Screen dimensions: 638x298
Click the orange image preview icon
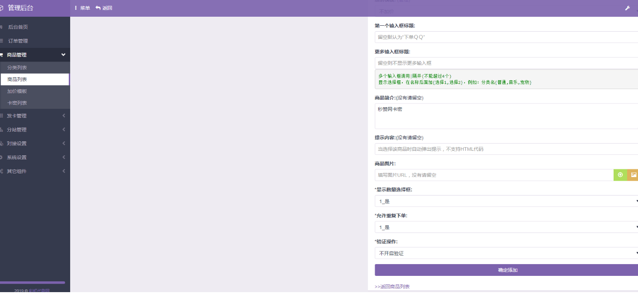point(633,175)
